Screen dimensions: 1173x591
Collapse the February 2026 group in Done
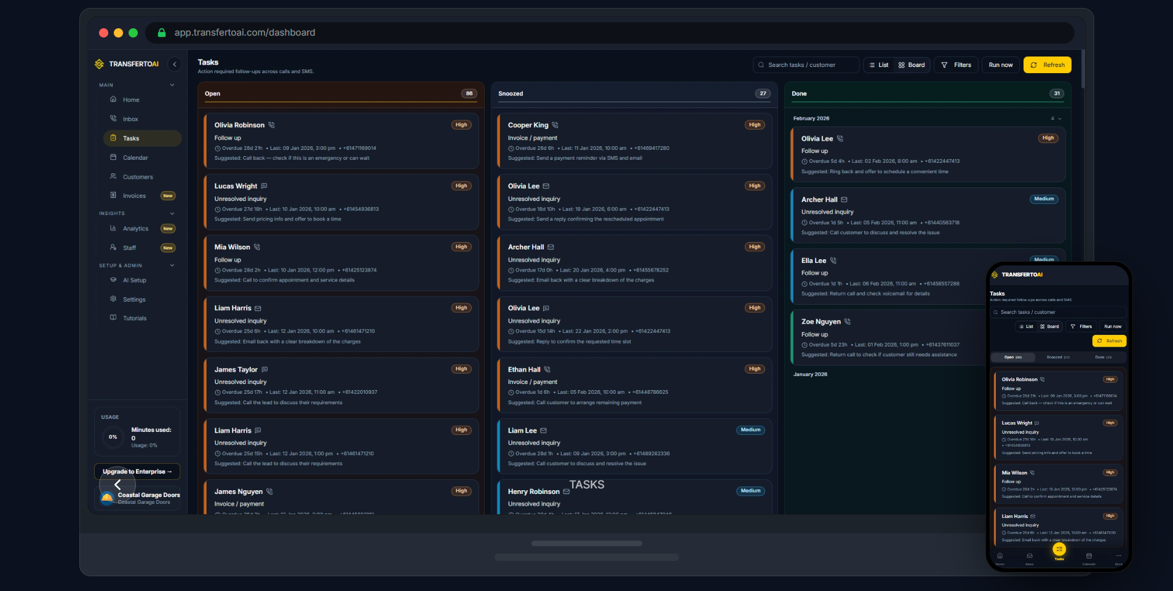(x=1059, y=118)
